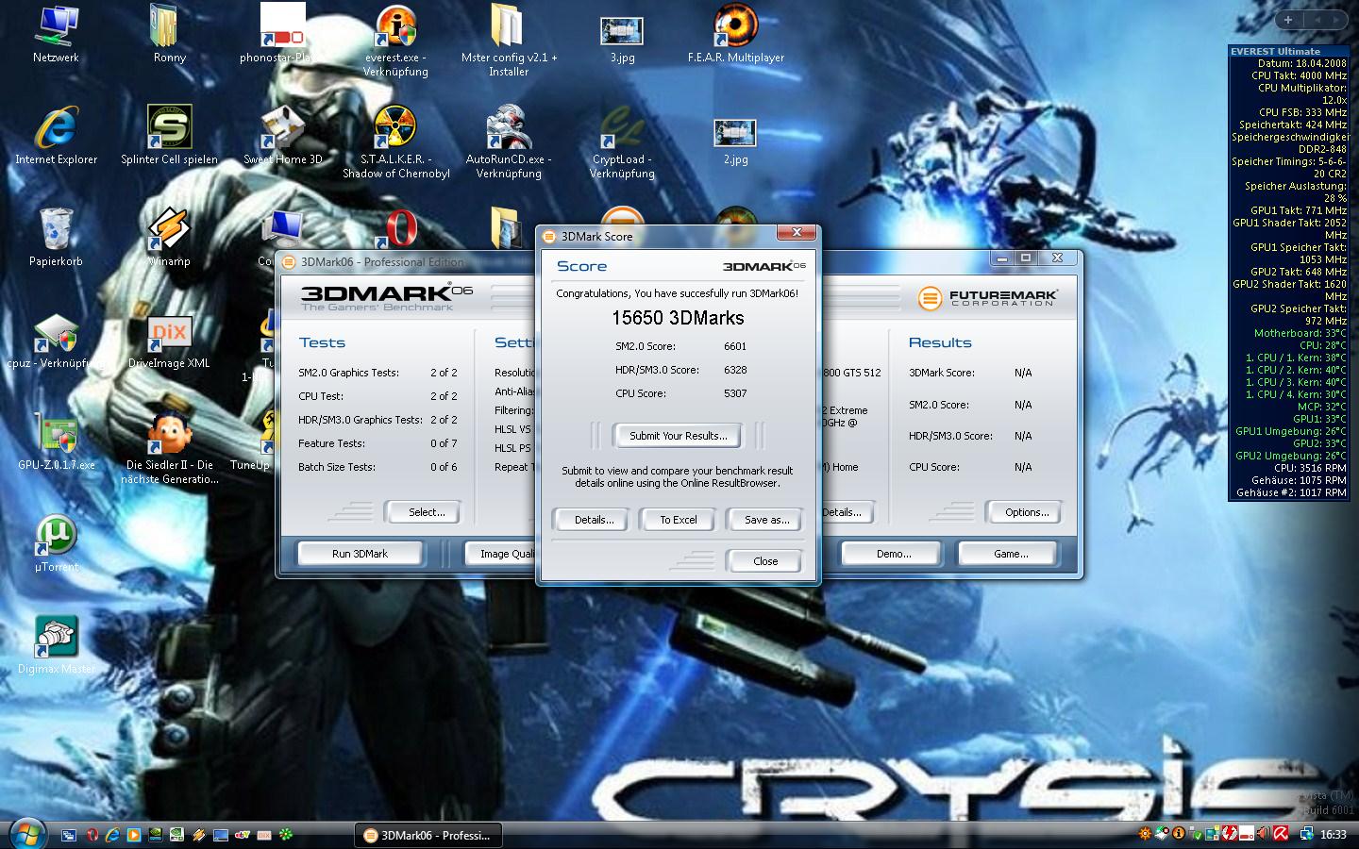Open ICQ flower icon in quick launch
1359x849 pixels.
285,835
